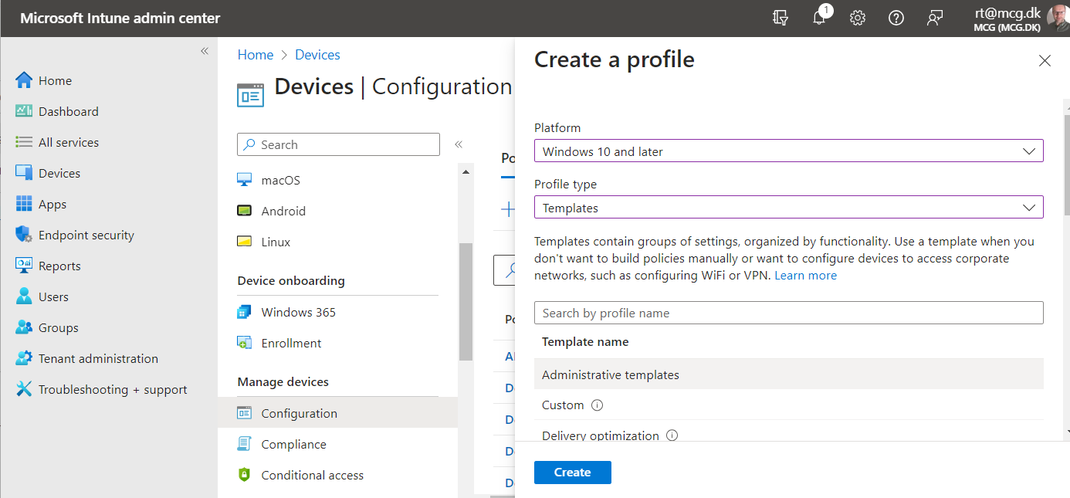This screenshot has height=498, width=1070.
Task: Follow the Learn more link
Action: tap(805, 276)
